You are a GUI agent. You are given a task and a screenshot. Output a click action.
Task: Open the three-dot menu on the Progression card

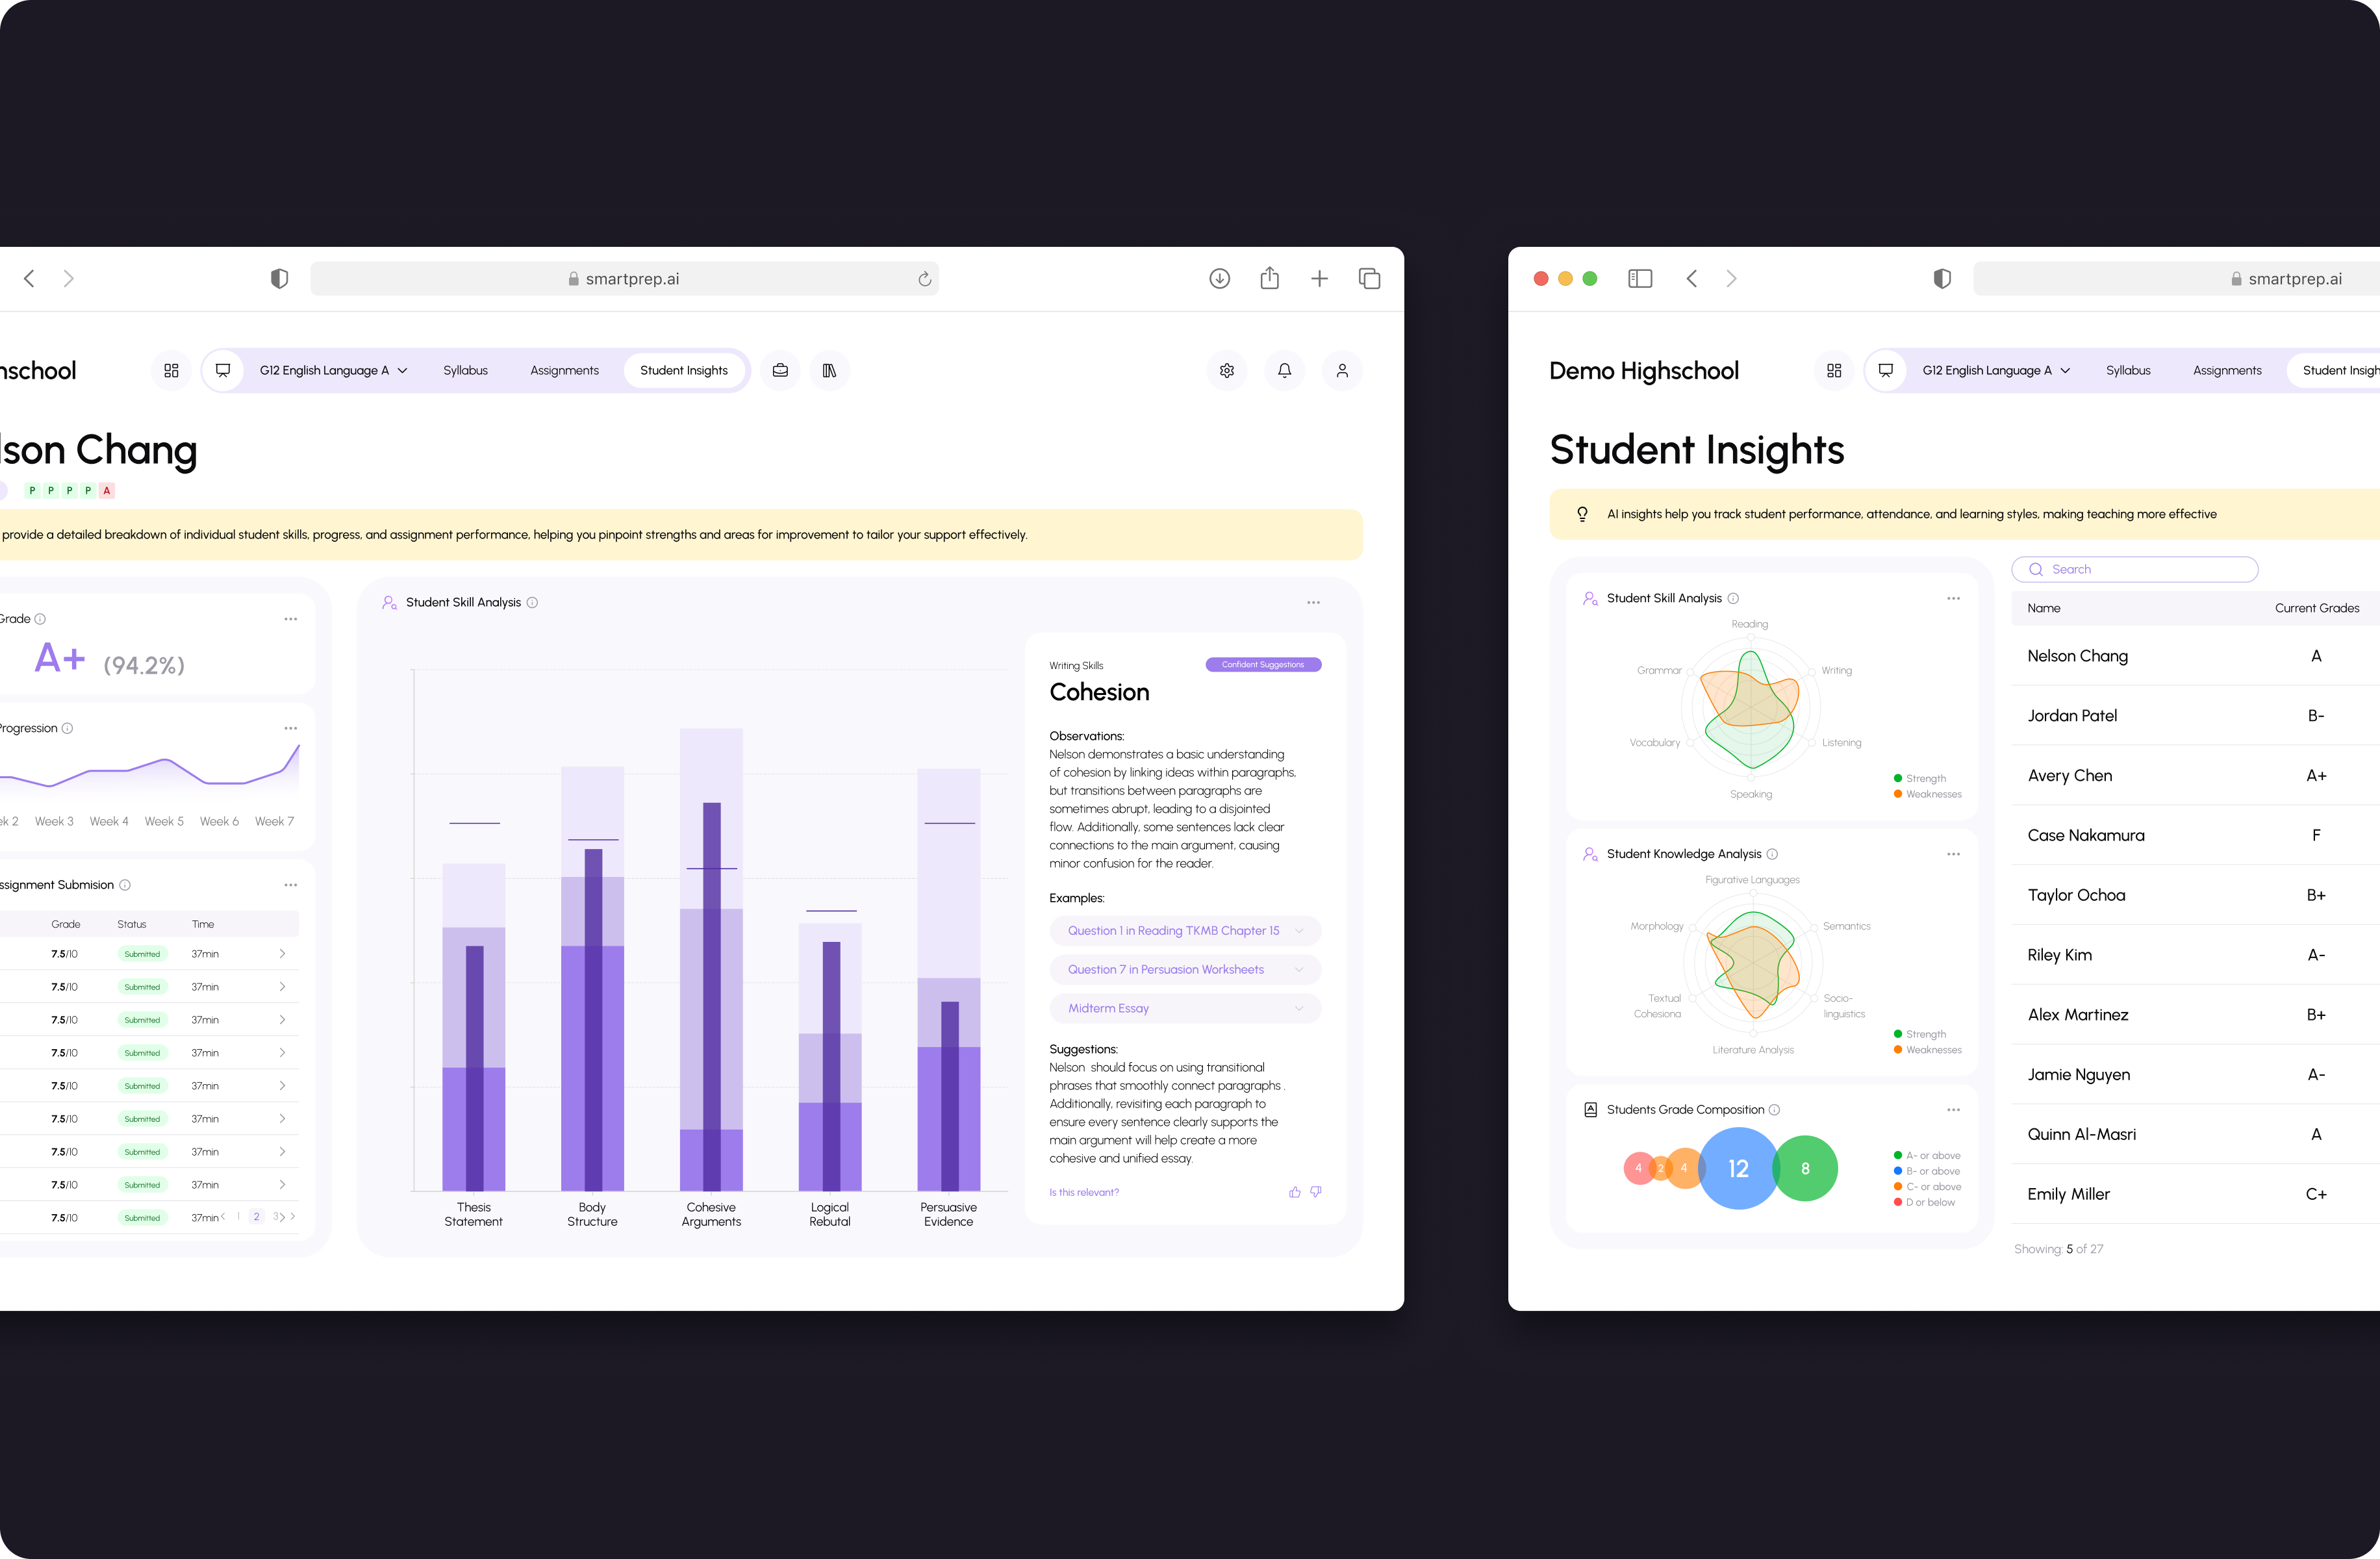[290, 728]
